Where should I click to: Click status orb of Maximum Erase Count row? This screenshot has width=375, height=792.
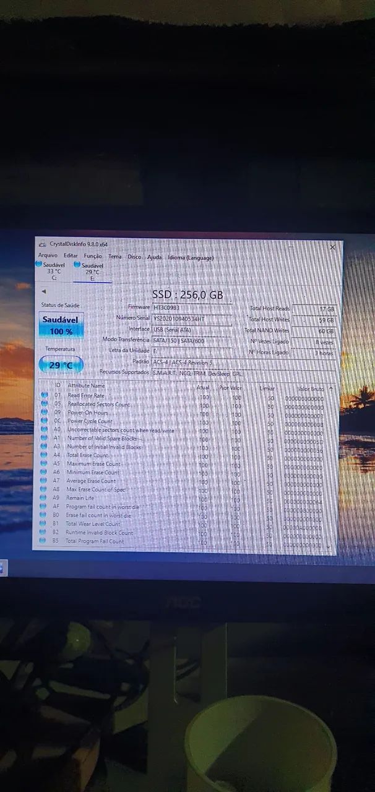45,463
